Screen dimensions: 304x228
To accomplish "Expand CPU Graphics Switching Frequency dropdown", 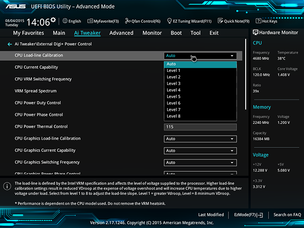I will click(x=200, y=163).
